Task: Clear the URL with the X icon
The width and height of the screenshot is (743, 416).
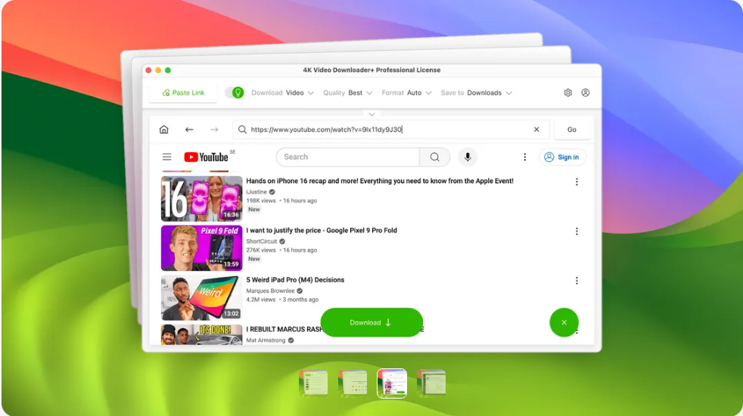Action: (536, 129)
